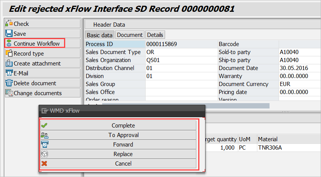Screen dimensions: 321x177
Task: Switch to the Basic data tab
Action: point(100,35)
